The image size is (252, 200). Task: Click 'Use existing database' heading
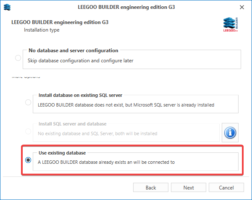62,153
